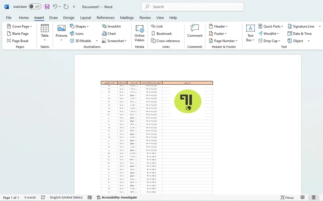Add a Bookmark

coord(161,33)
